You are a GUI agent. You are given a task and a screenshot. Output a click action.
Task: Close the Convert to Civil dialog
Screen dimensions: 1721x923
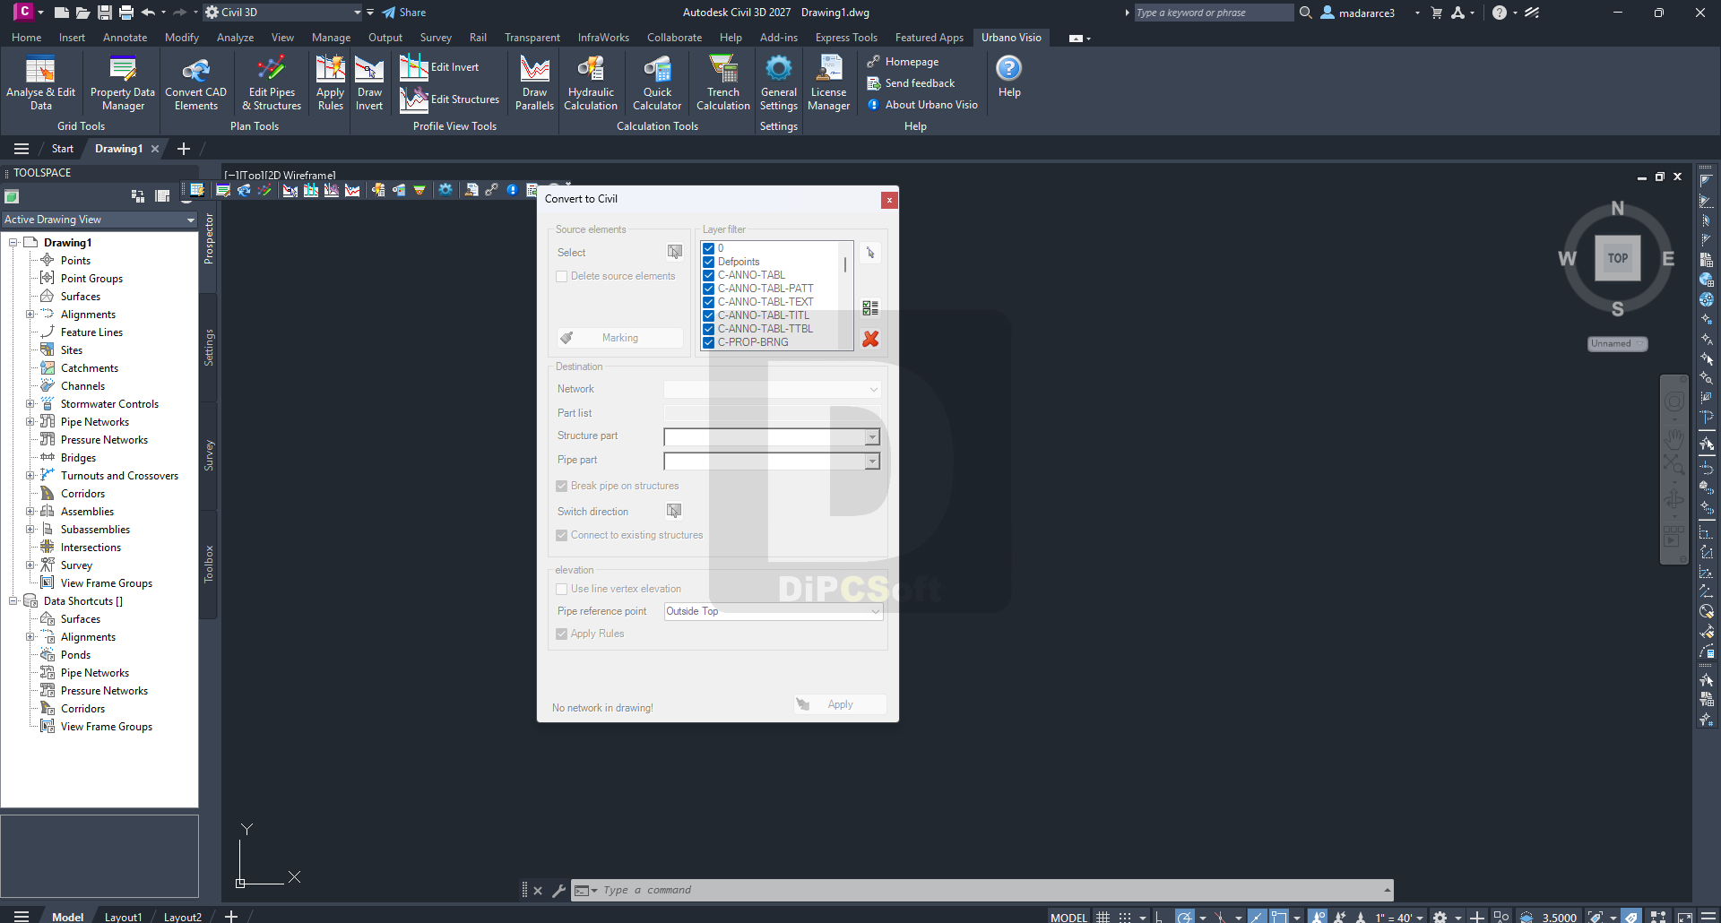889,200
